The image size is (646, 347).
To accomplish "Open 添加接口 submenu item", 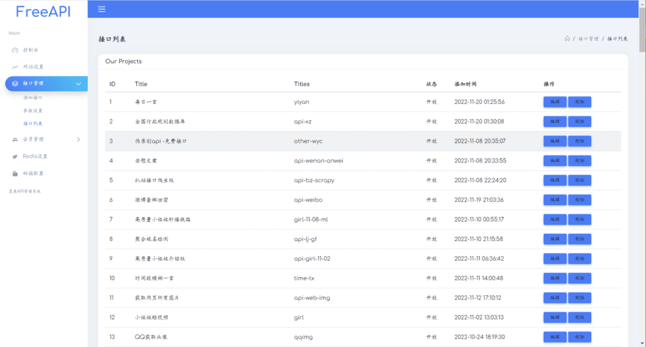I will (33, 98).
